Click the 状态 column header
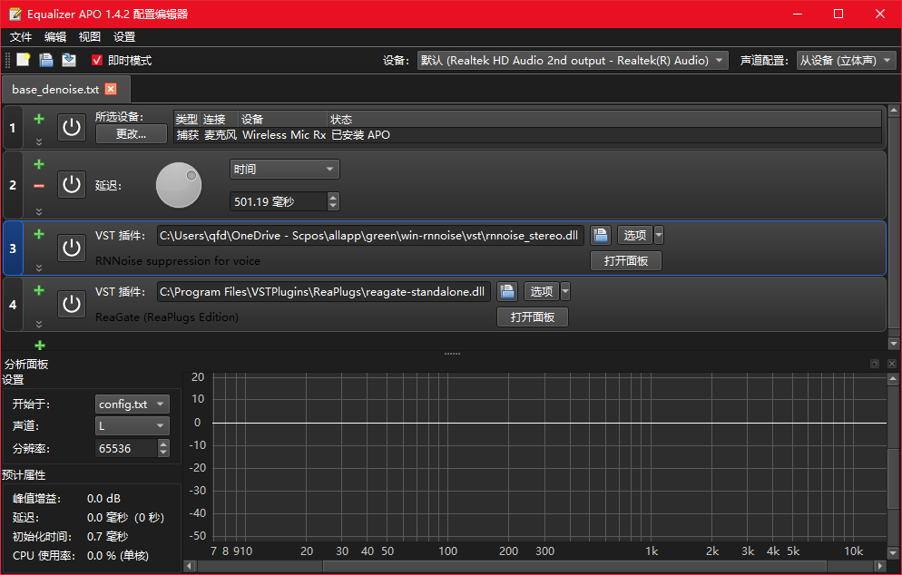This screenshot has height=575, width=902. click(604, 119)
